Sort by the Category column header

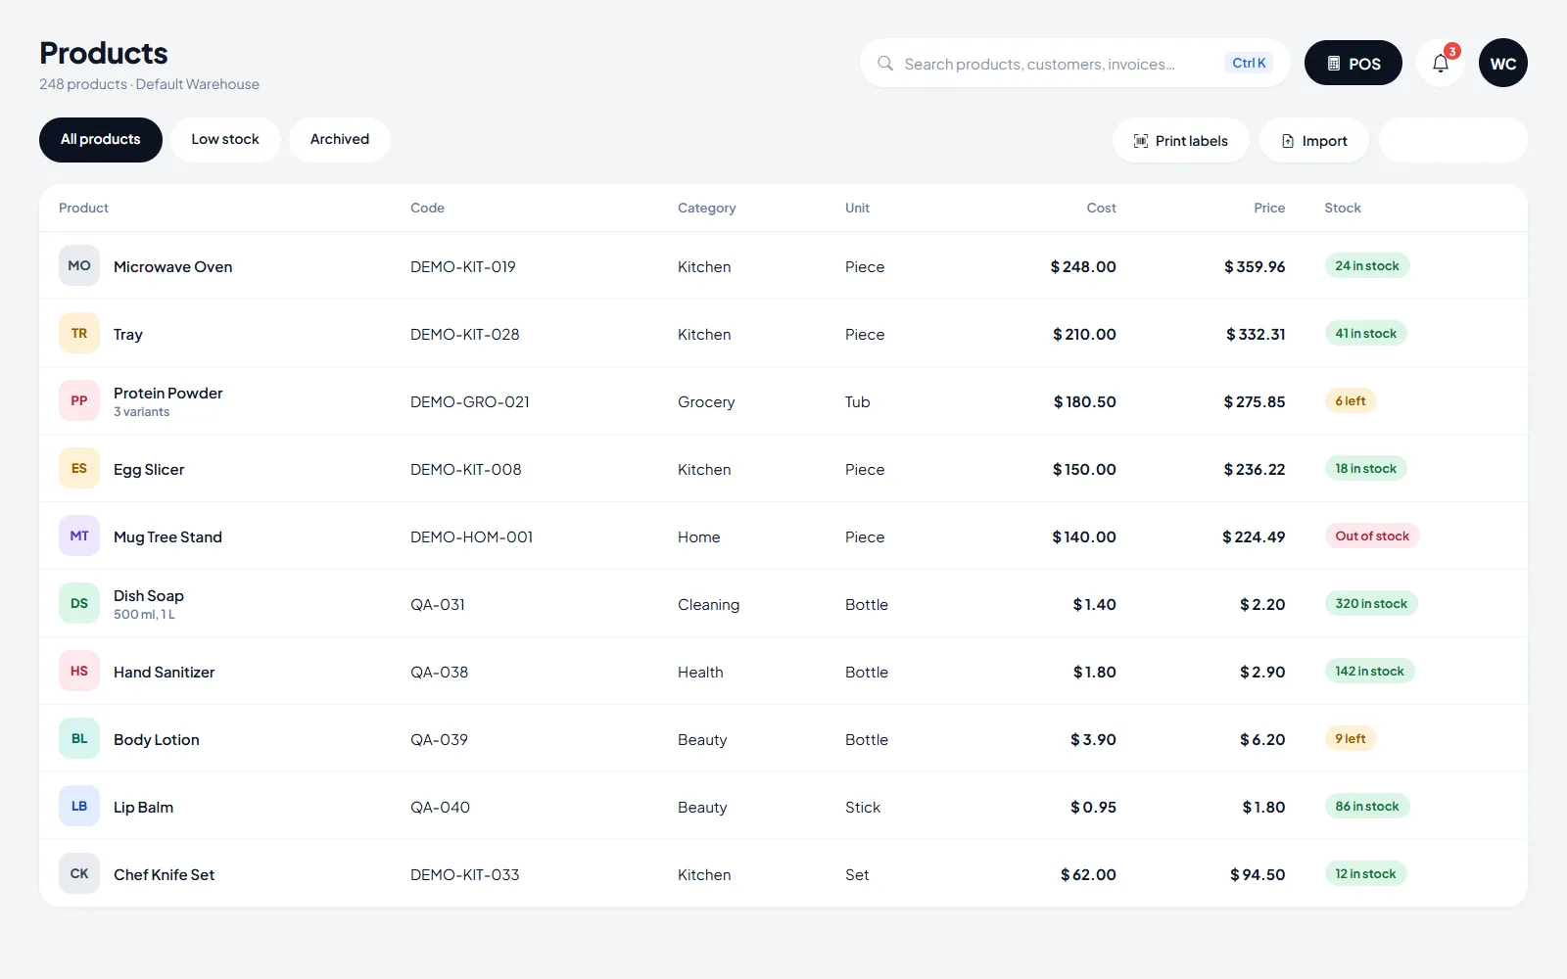click(707, 208)
